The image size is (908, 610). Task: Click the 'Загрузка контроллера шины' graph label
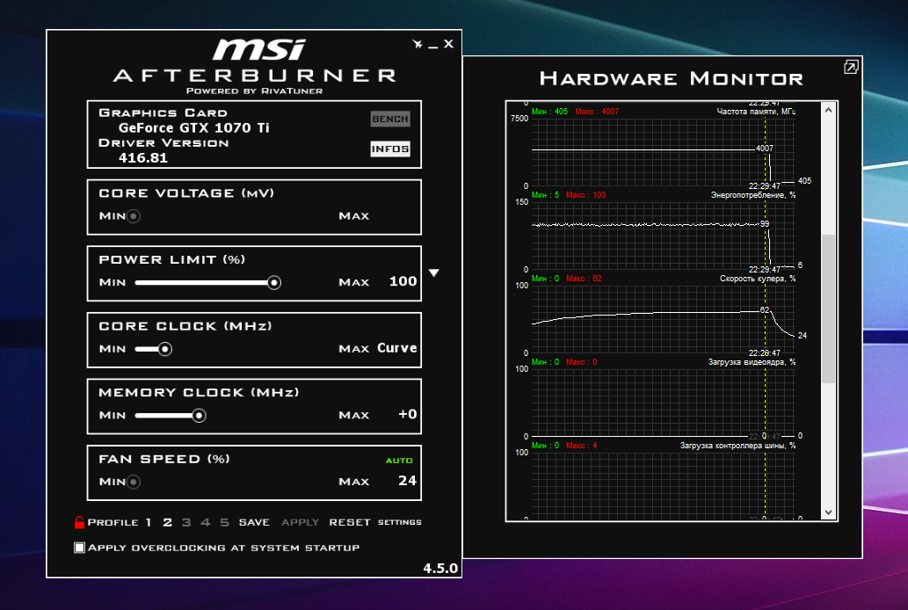click(x=737, y=446)
